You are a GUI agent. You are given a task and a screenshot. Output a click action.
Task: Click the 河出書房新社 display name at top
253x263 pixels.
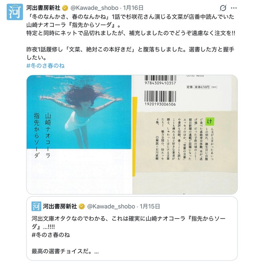point(43,8)
